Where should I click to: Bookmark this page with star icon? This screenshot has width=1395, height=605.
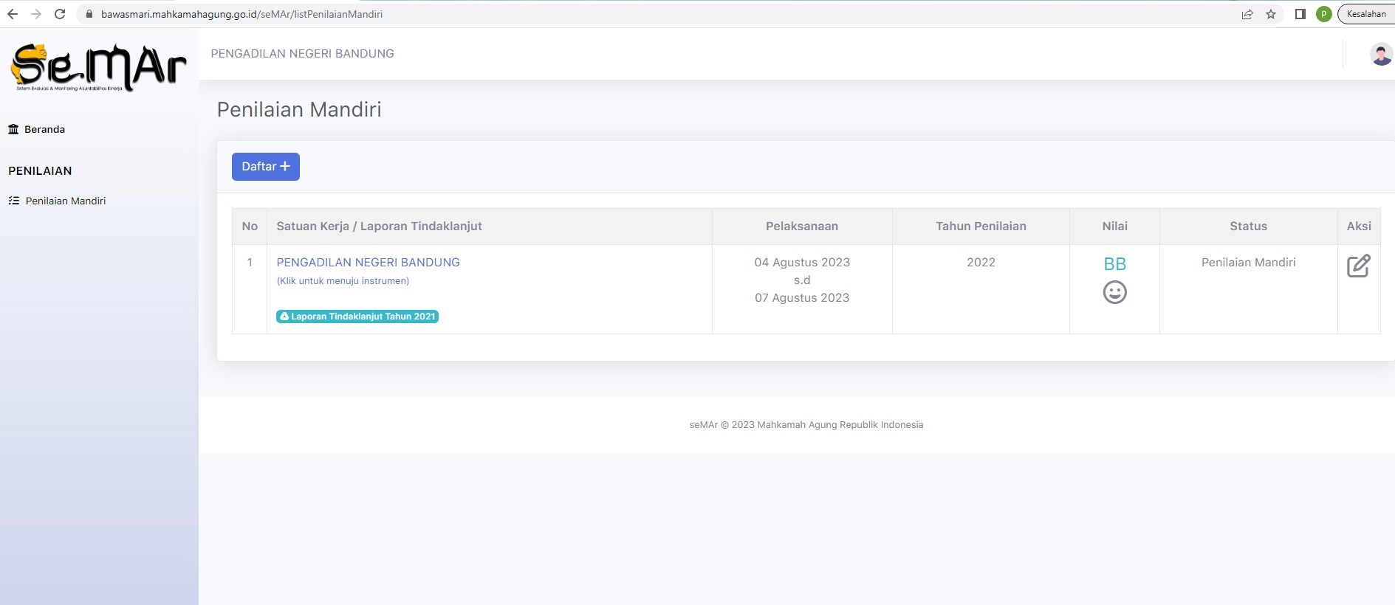1271,14
